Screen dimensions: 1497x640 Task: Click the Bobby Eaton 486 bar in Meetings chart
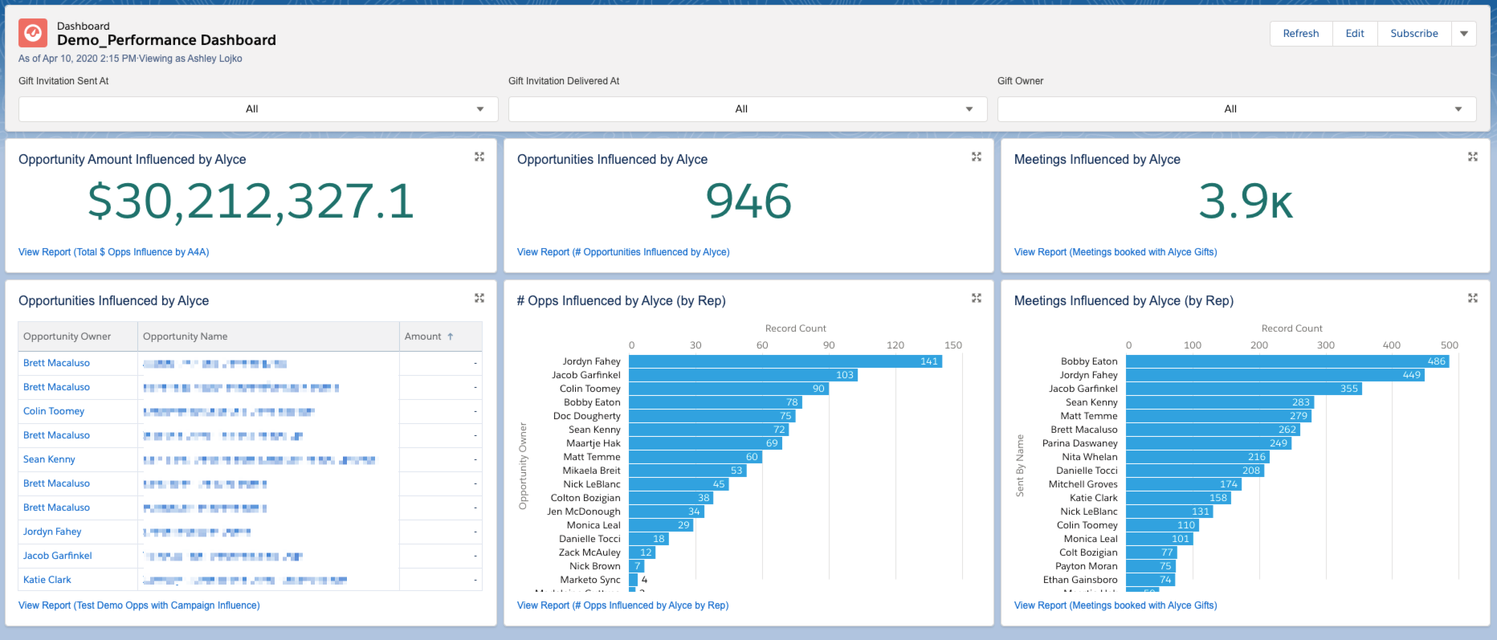click(x=1287, y=361)
